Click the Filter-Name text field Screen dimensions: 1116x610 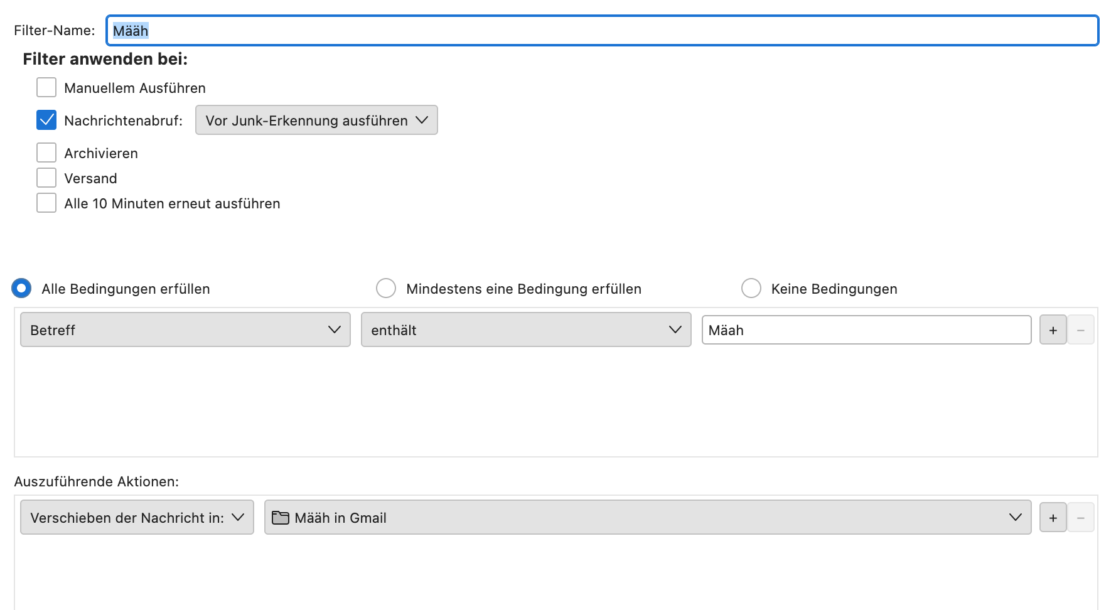[x=603, y=31]
